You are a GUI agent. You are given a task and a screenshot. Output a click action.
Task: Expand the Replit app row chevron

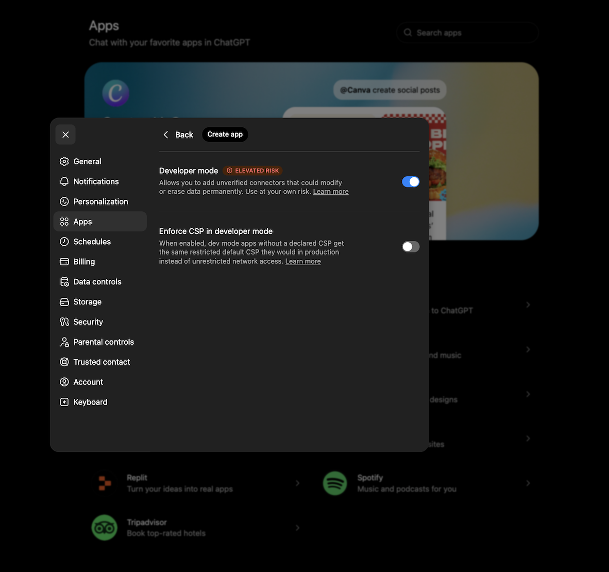click(x=297, y=483)
